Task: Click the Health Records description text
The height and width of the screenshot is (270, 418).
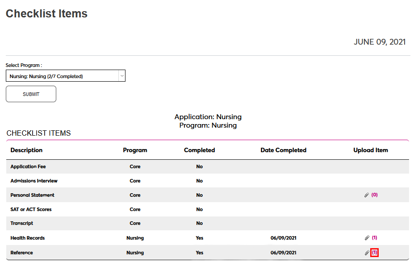Action: pos(28,238)
